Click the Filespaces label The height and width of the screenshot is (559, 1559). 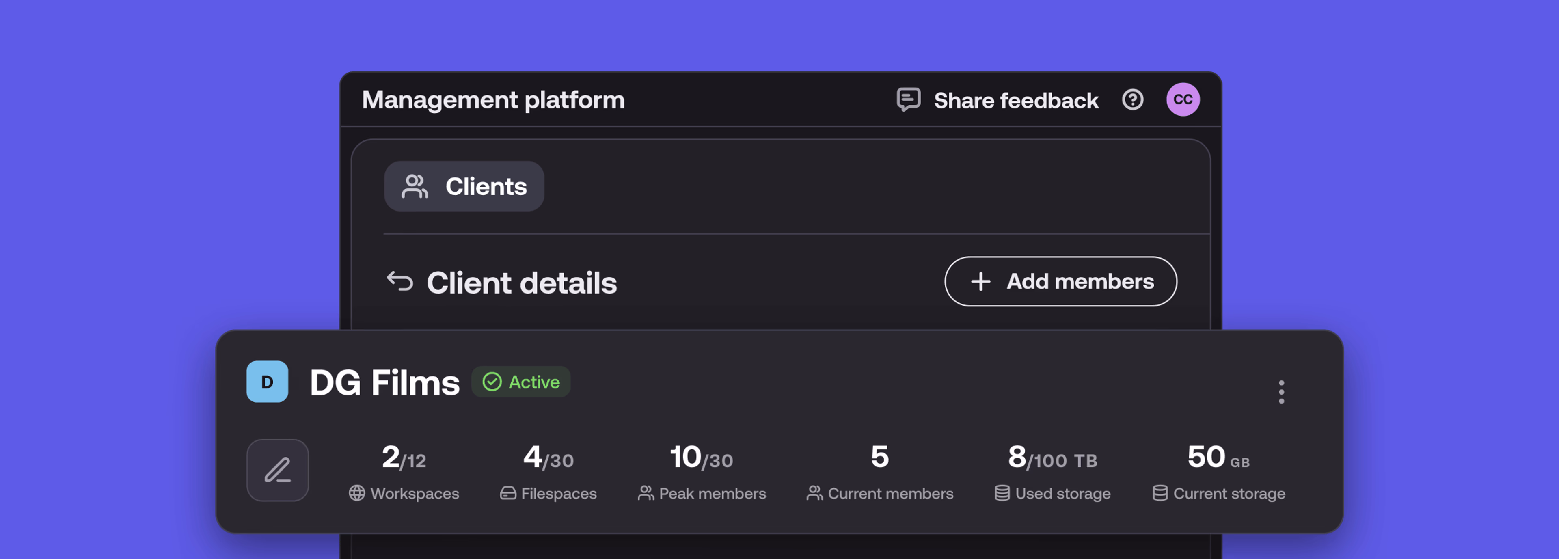coord(559,494)
